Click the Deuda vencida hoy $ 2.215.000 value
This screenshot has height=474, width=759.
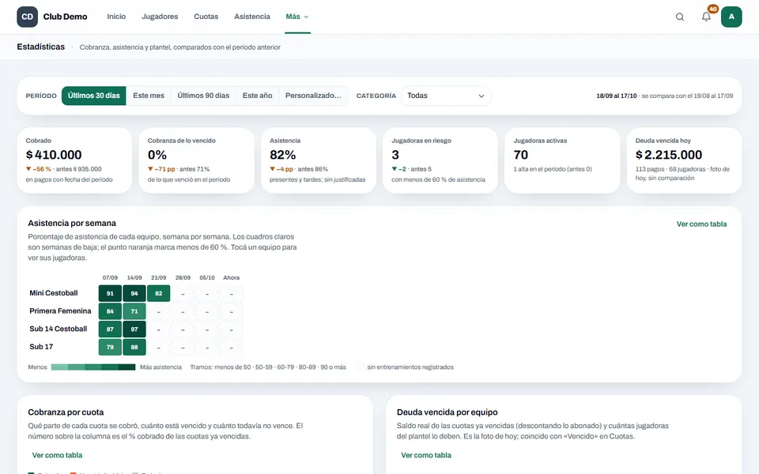pyautogui.click(x=669, y=155)
